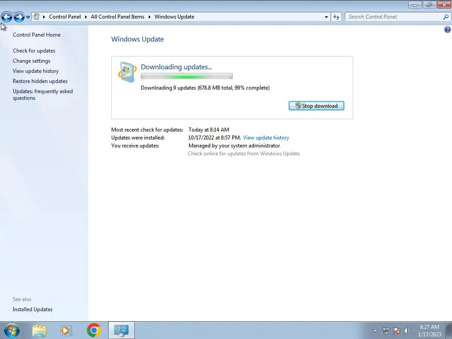Open the Windows Start menu
The image size is (452, 339).
coord(11,330)
